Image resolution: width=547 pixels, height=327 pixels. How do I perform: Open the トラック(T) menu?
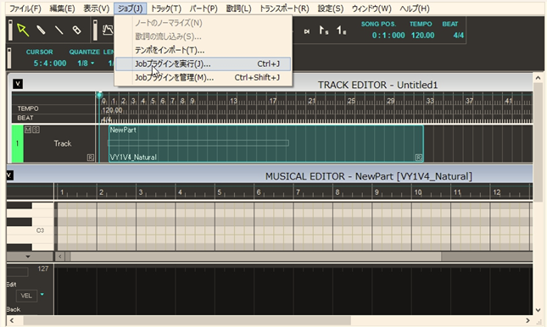click(165, 8)
